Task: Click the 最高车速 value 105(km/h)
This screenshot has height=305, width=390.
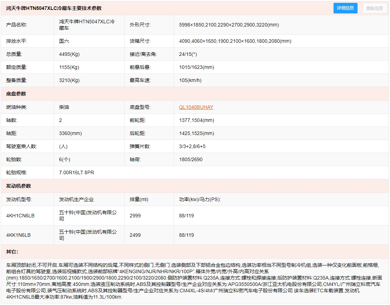Action: click(x=190, y=80)
